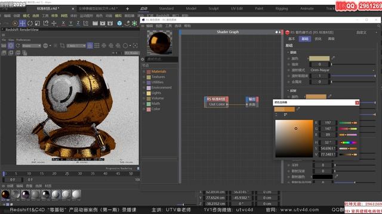Screen dimensions: 382x214
Task: Click the red channel slider in picker
Action: tap(348, 123)
